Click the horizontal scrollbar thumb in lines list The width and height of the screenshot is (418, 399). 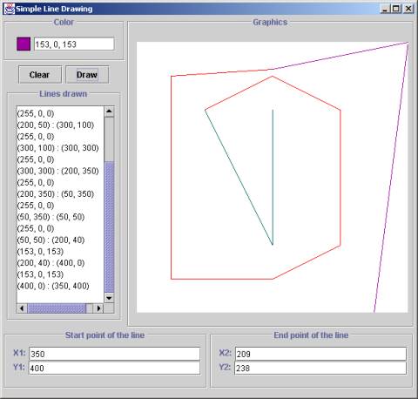pos(57,308)
